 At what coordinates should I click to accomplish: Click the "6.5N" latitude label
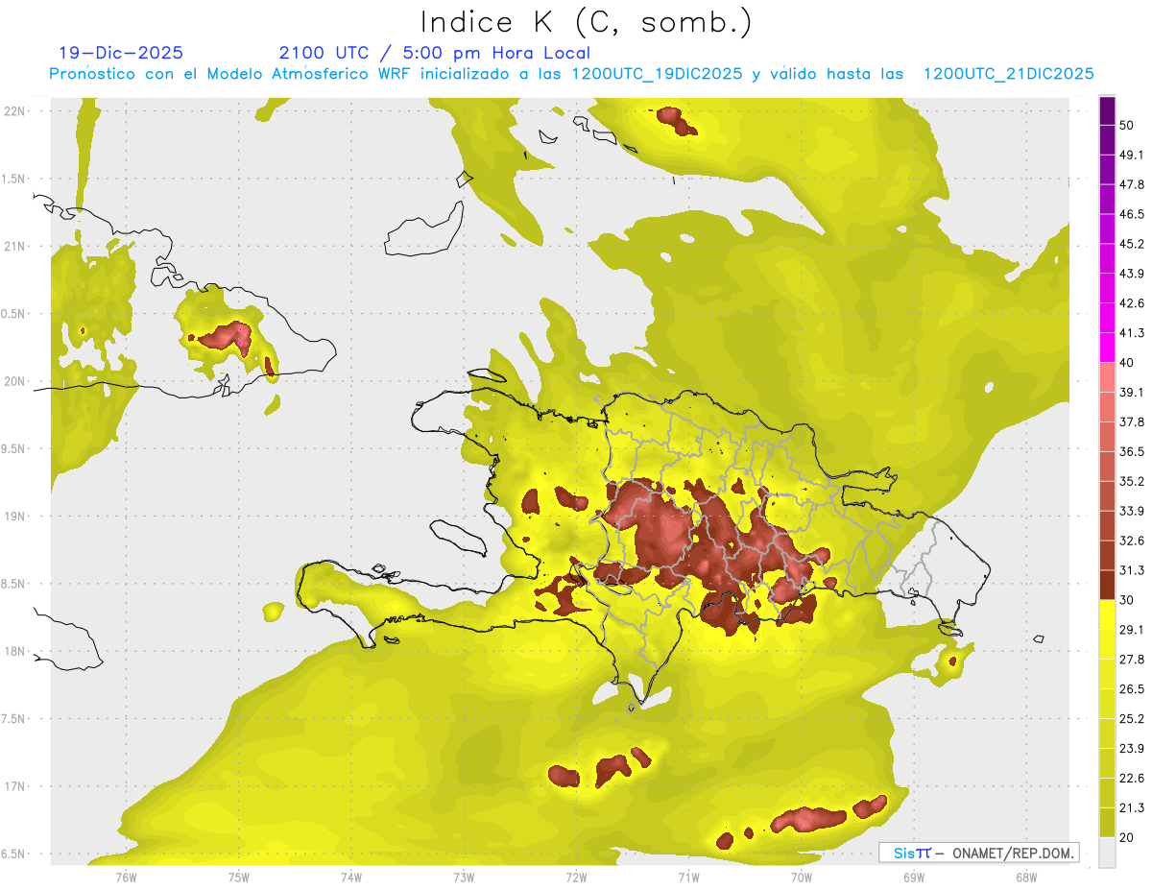click(12, 854)
